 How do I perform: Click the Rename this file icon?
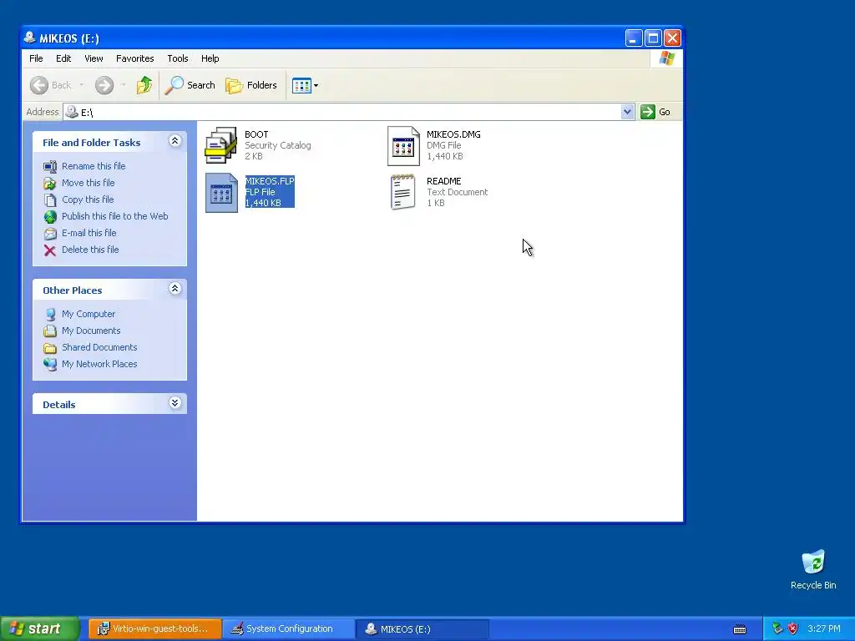pyautogui.click(x=50, y=166)
